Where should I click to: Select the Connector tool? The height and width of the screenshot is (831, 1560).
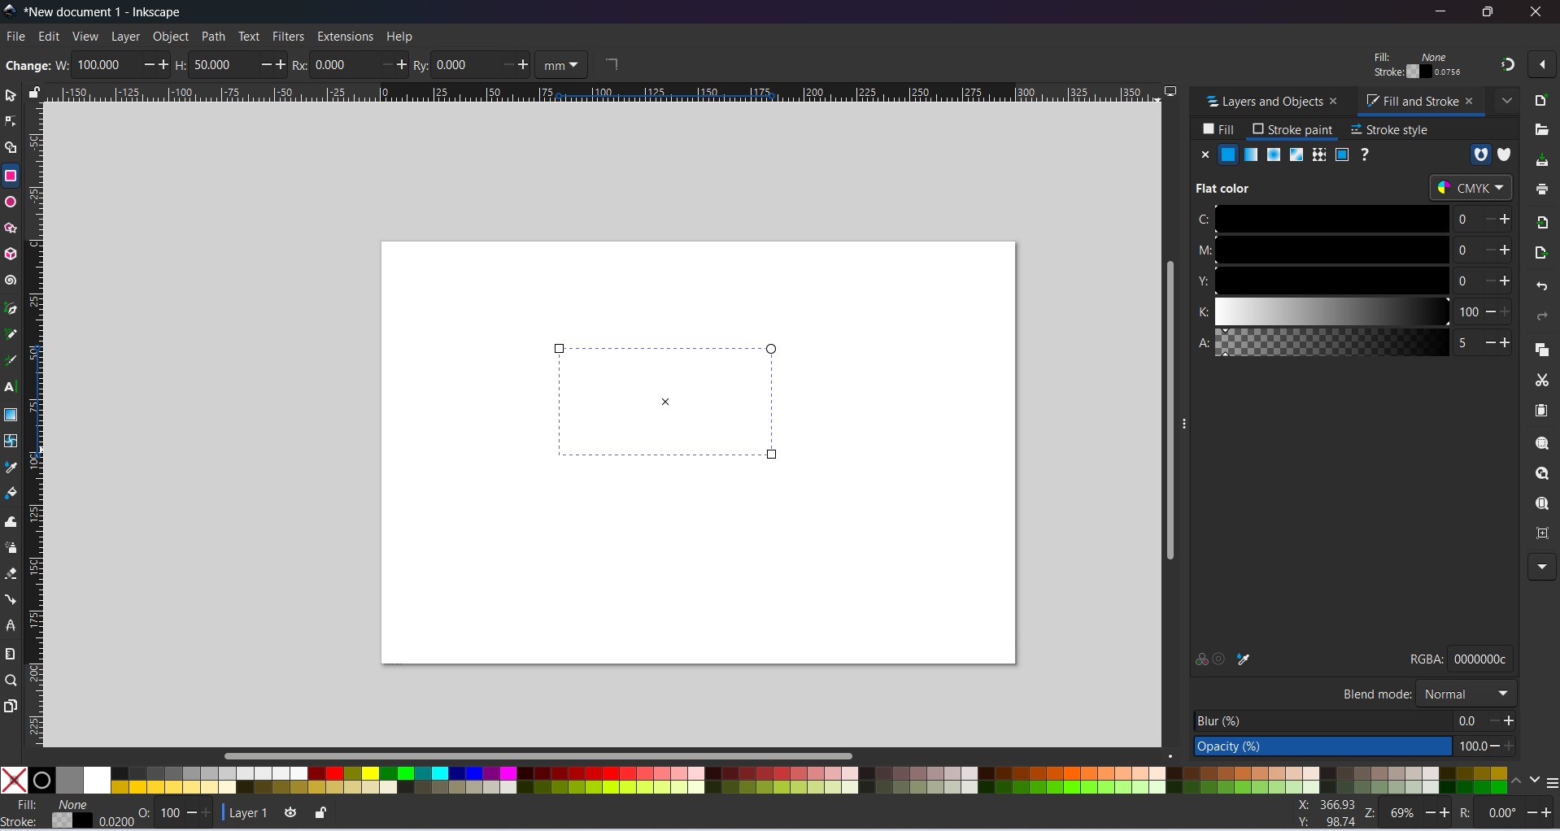[x=11, y=600]
